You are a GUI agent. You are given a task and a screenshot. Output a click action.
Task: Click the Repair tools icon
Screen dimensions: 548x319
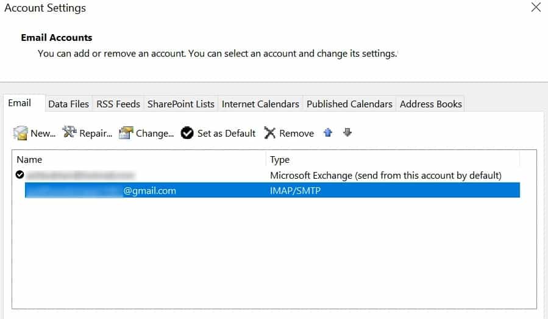tap(69, 132)
